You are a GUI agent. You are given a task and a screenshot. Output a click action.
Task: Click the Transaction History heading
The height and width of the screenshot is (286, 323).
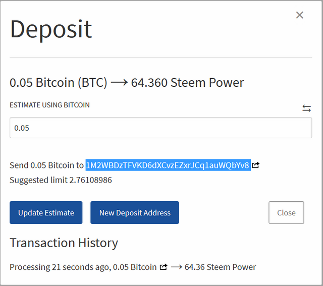pos(64,243)
